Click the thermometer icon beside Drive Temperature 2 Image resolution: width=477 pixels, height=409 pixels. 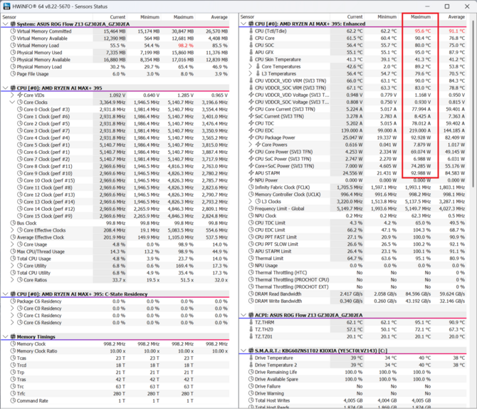[x=251, y=365]
